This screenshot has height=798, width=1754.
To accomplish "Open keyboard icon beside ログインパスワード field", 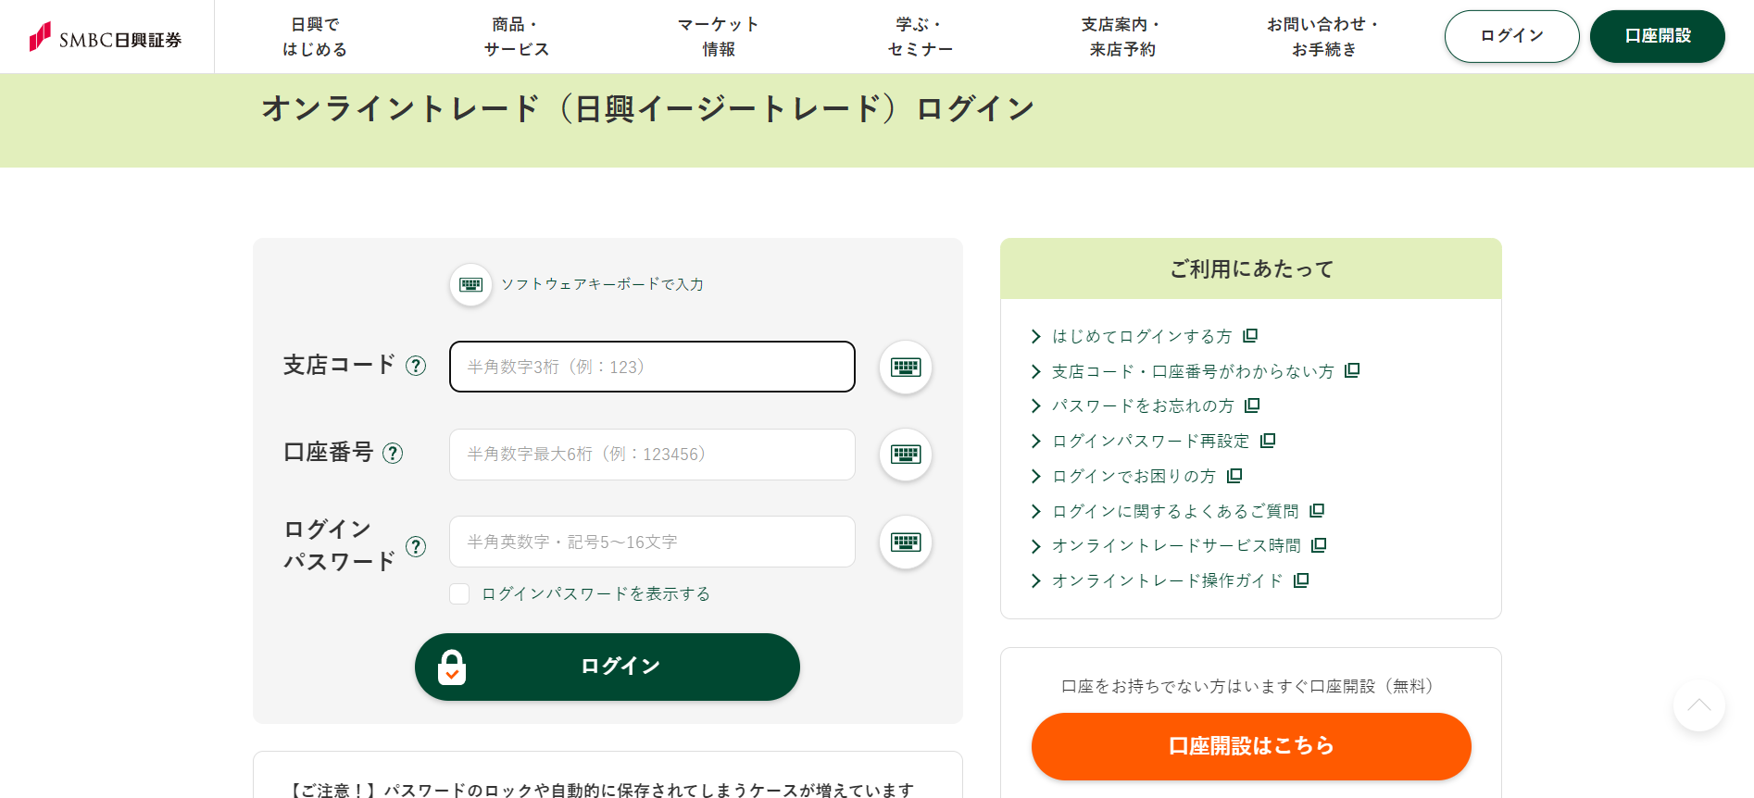I will 905,542.
